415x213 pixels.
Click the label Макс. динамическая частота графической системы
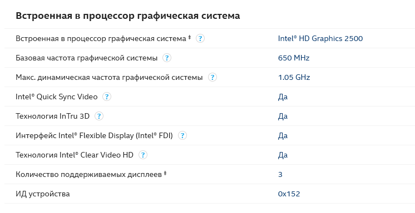109,77
